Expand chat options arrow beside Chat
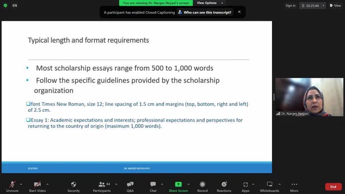Viewport: 345px width, 194px height. tap(162, 184)
